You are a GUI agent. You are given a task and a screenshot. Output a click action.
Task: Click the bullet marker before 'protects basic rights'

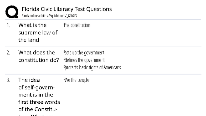[x=64, y=66]
